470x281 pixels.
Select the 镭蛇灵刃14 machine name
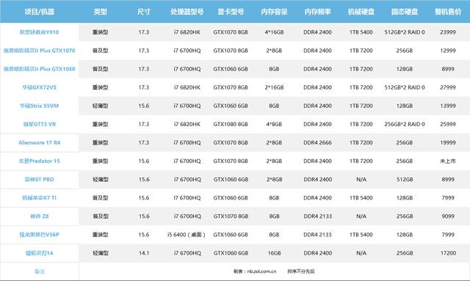tap(39, 253)
